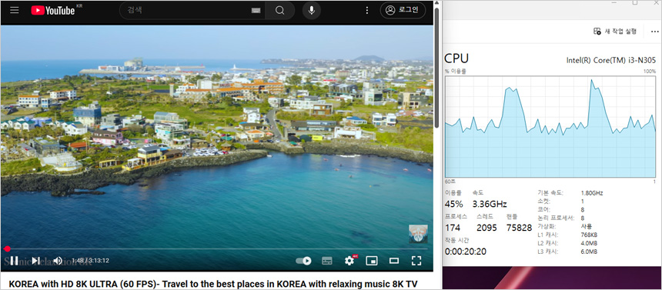Screen dimensions: 662x290
Task: Go to YouTube home via logo
Action: 53,11
